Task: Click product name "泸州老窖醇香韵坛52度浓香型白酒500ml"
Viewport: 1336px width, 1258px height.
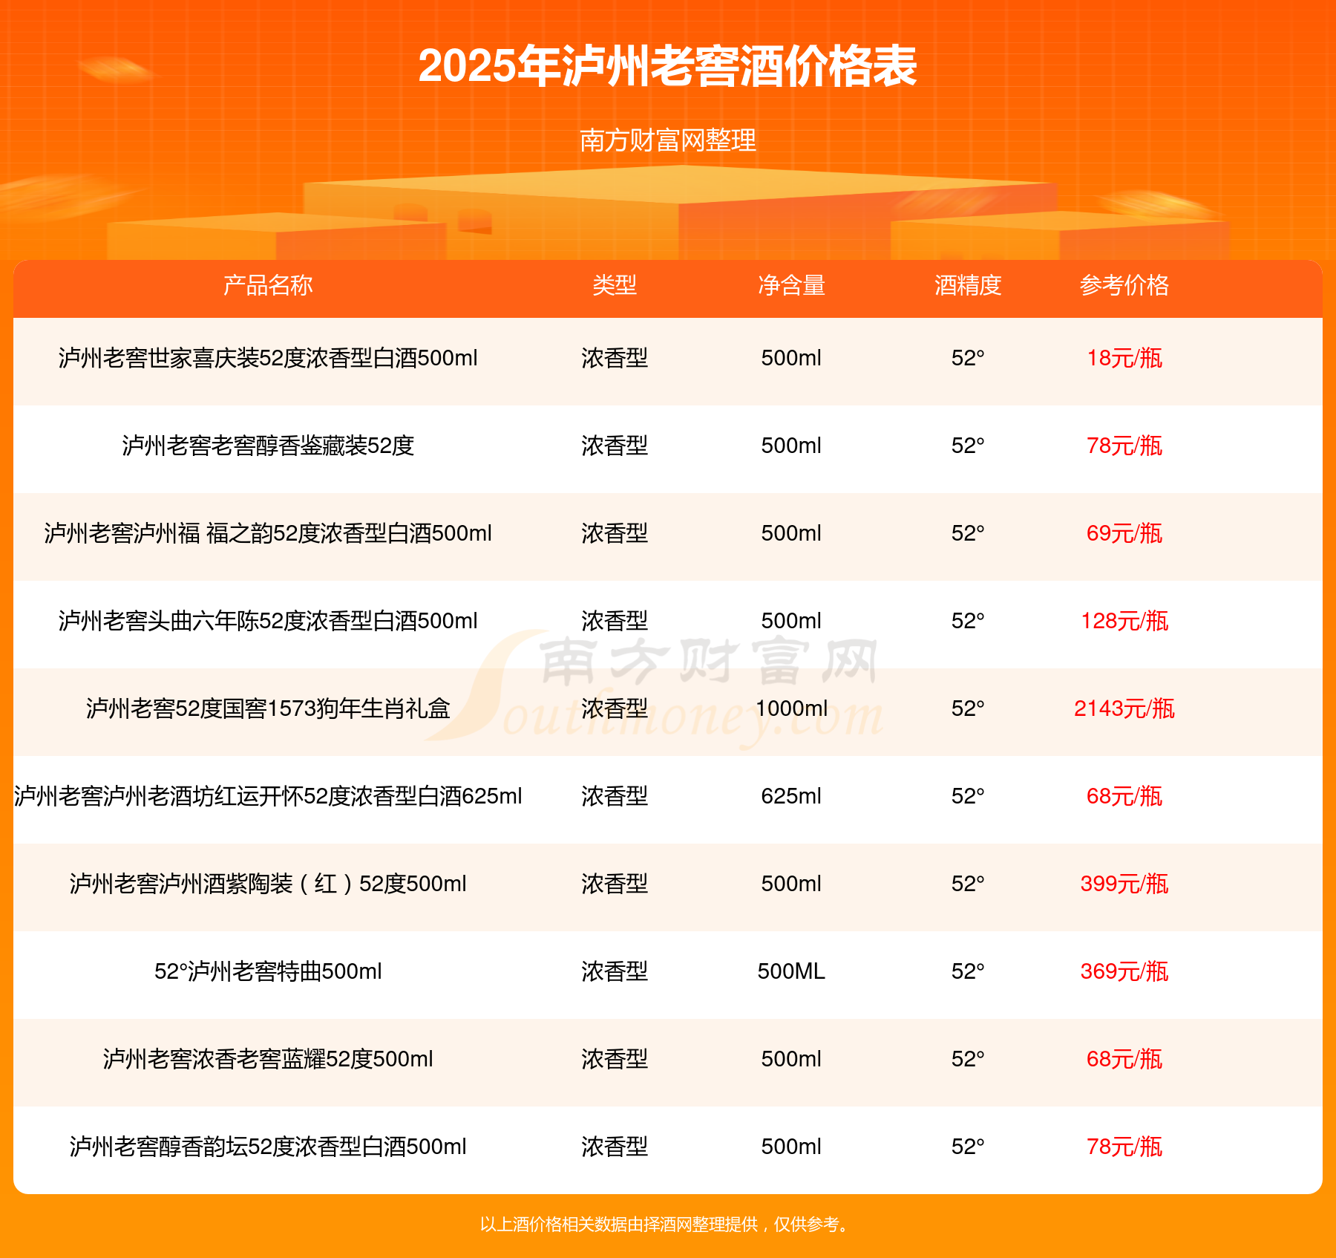Action: coord(268,1147)
